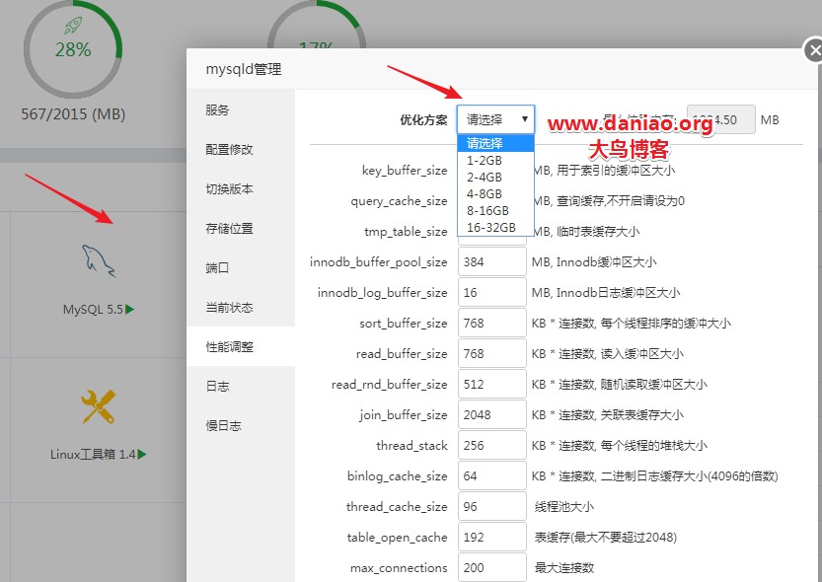This screenshot has width=822, height=582.
Task: Click the read_rnd_buffer_size input field
Action: tap(491, 384)
